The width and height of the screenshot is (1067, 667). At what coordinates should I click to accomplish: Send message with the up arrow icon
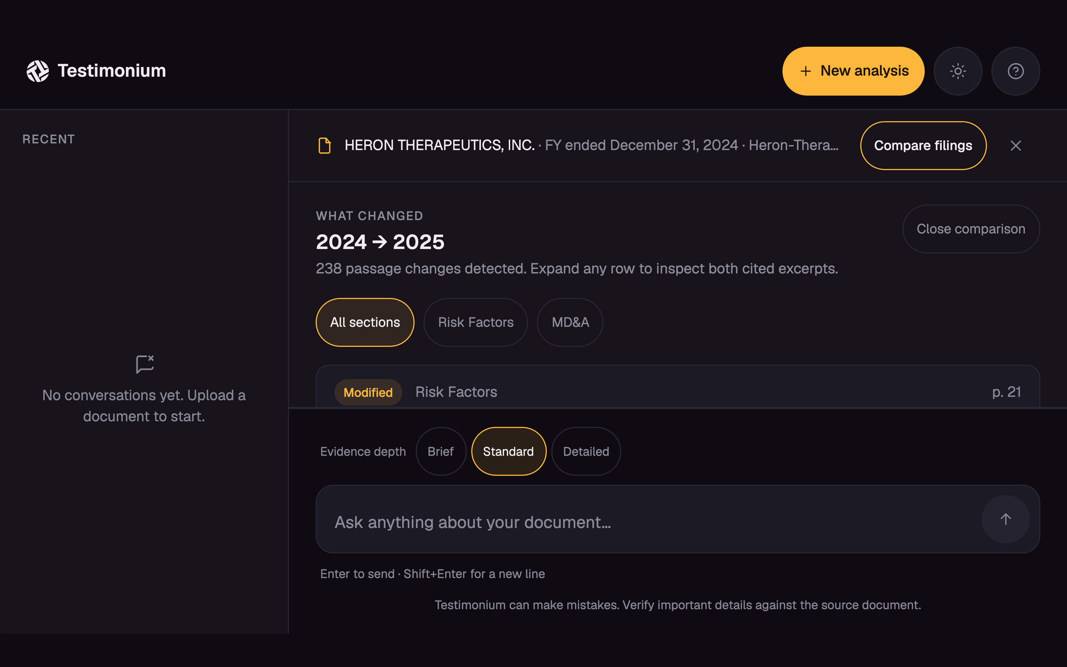click(x=1005, y=519)
